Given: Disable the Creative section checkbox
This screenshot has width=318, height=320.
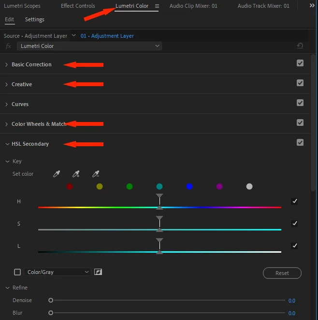Looking at the screenshot, I should point(300,83).
